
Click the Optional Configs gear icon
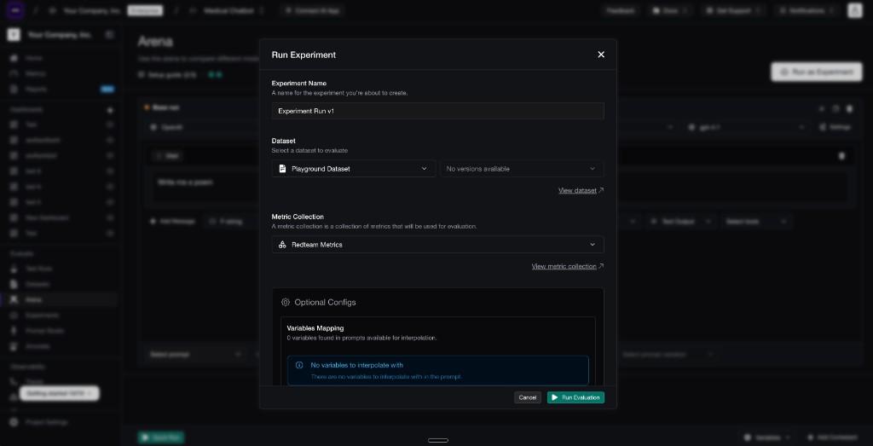point(286,303)
